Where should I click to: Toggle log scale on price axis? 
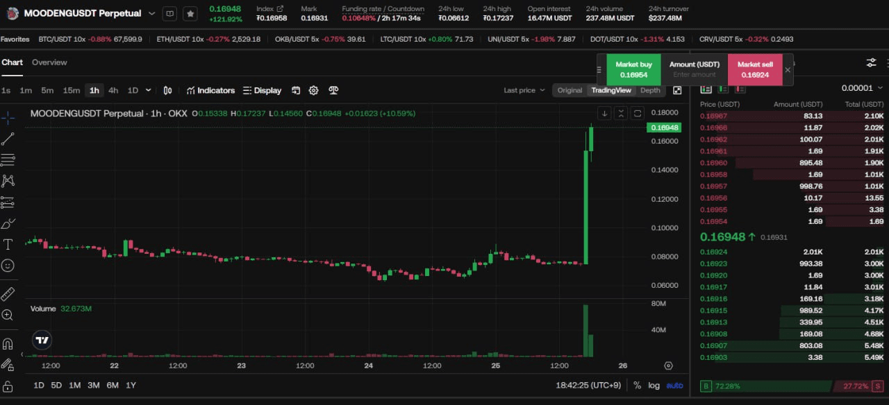tap(654, 385)
